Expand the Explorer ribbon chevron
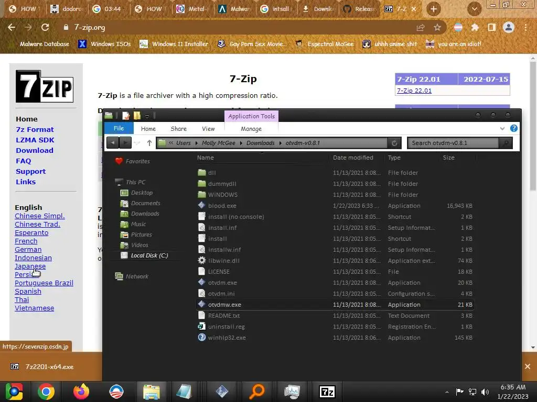Screen dimensions: 537x402 click(502, 129)
